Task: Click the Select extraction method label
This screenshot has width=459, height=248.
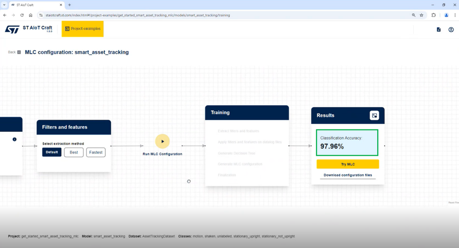Action: point(63,144)
